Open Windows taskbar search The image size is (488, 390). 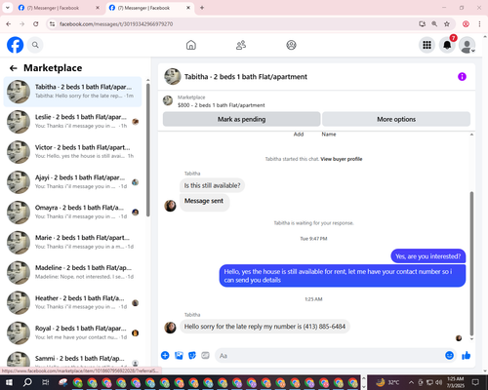click(27, 382)
